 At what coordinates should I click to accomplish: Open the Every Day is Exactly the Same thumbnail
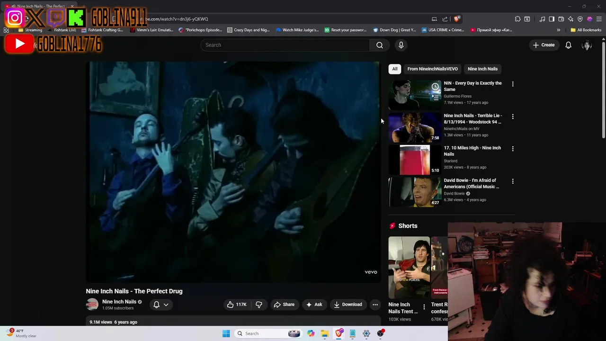(415, 95)
